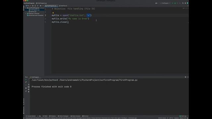Open the firstProgram.py editor tab

coord(51,6)
